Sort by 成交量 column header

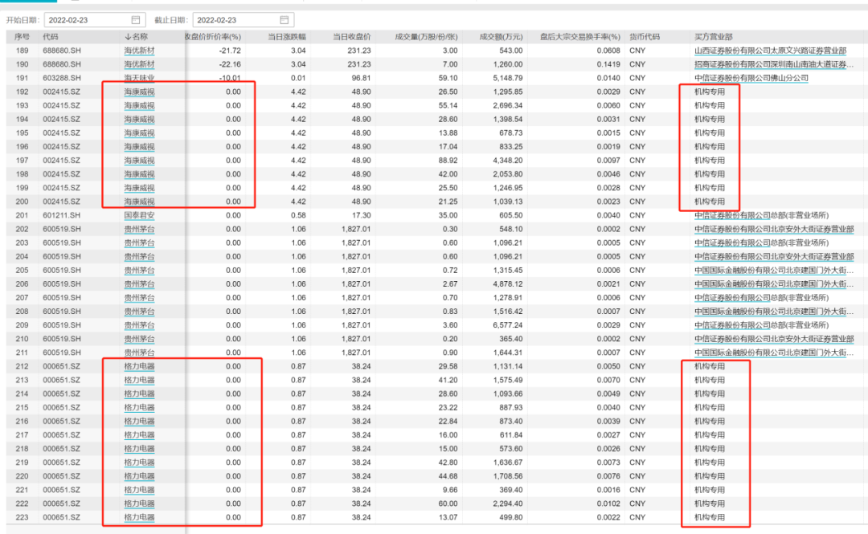426,37
